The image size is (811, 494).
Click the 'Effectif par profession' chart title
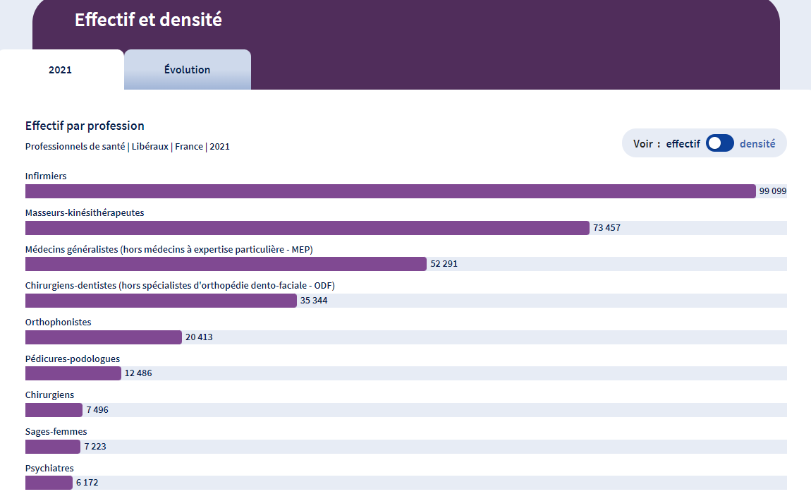coord(85,126)
